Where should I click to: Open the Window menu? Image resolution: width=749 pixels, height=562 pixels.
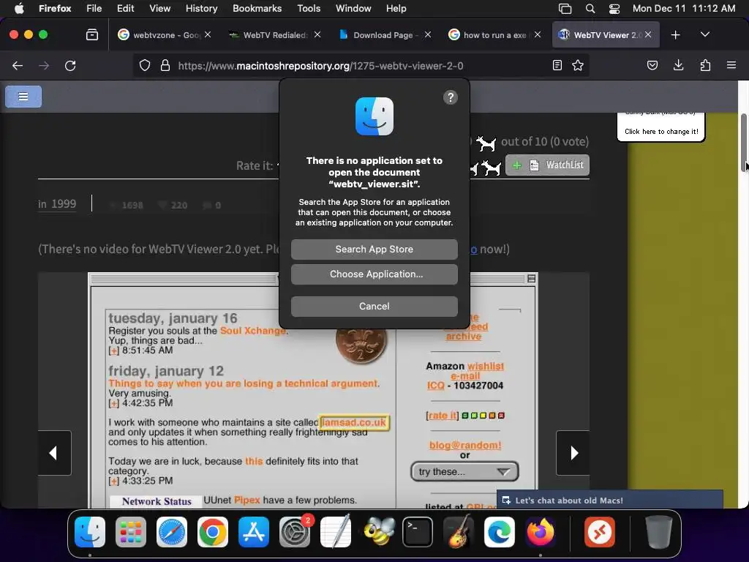tap(353, 8)
